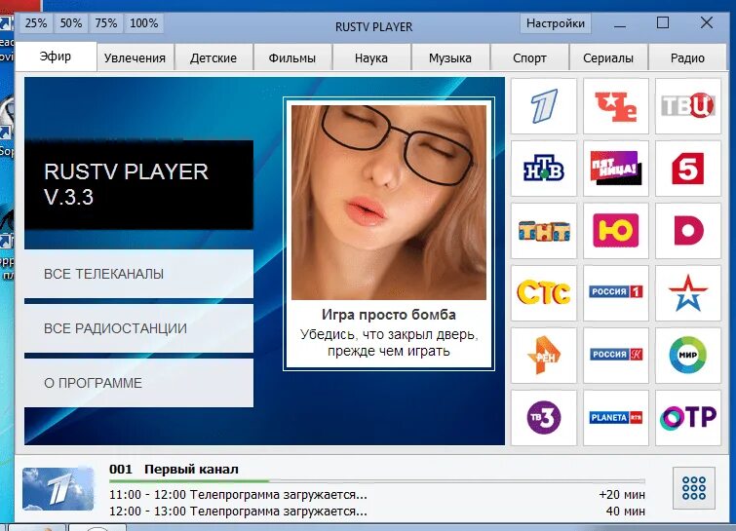This screenshot has width=736, height=531.
Task: Select the Пятый канал icon
Action: (x=688, y=169)
